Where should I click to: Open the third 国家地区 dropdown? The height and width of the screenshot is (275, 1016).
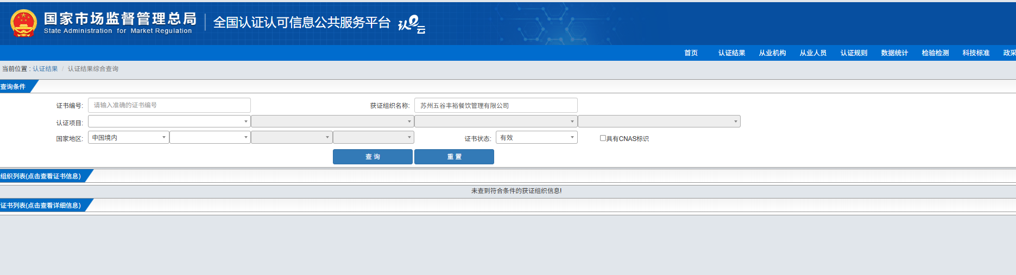click(x=292, y=137)
